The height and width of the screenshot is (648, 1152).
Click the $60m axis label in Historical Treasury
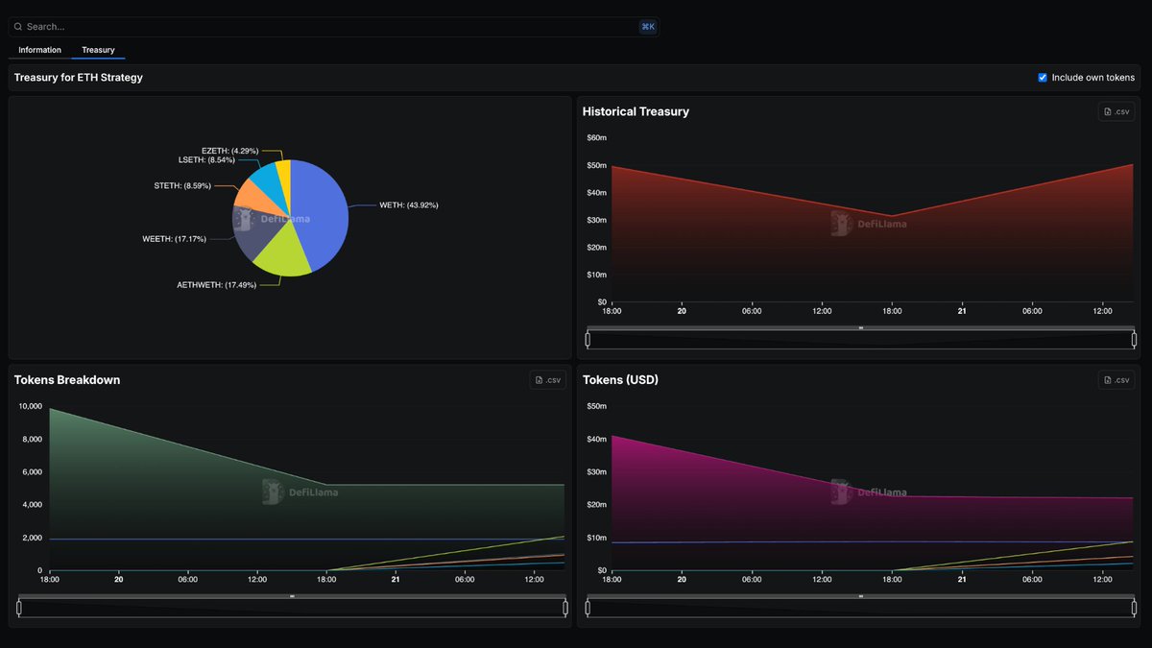[x=596, y=138]
